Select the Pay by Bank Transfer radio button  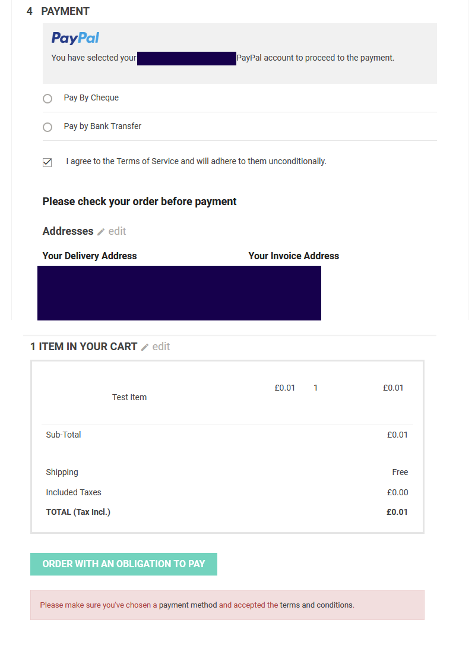47,127
